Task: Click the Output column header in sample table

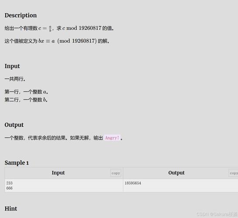Action: click(x=176, y=173)
